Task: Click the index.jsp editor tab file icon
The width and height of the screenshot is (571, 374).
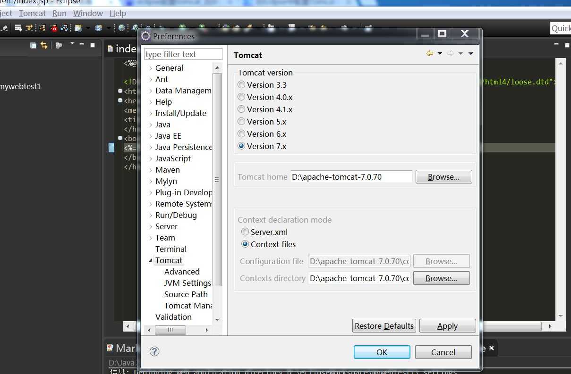Action: tap(110, 48)
